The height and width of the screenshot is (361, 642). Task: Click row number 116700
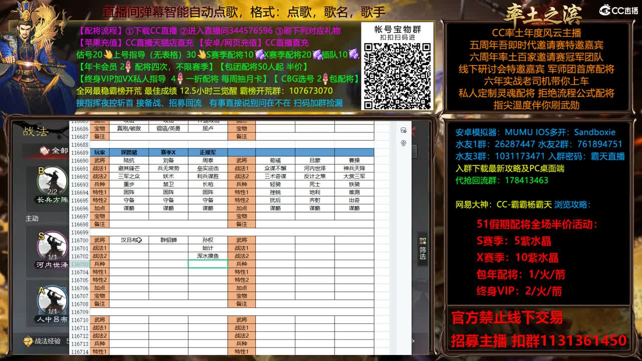tap(79, 240)
